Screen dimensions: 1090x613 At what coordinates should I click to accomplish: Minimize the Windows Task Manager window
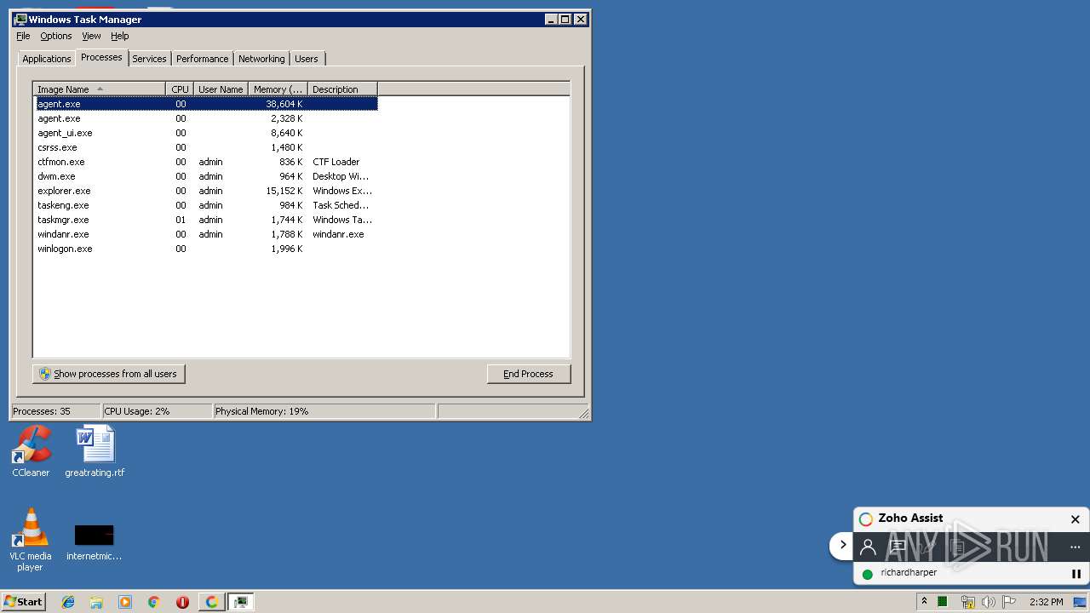[551, 19]
